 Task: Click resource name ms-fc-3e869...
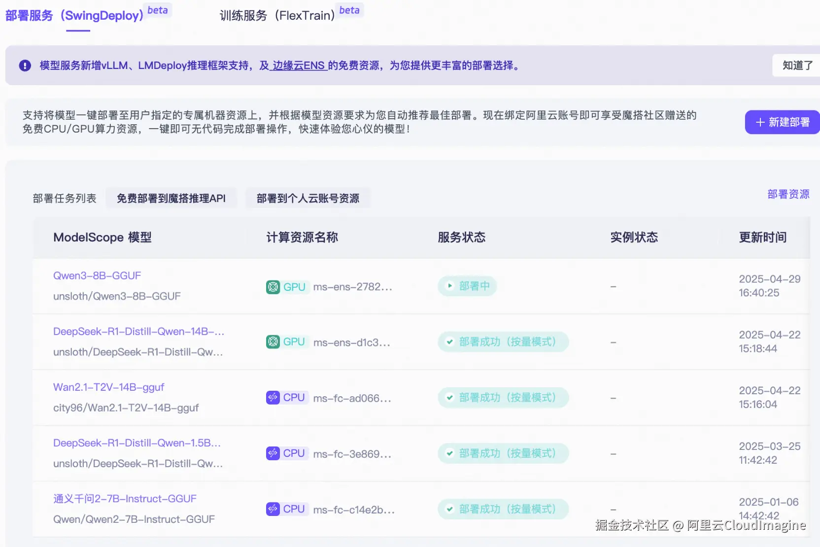(x=352, y=453)
